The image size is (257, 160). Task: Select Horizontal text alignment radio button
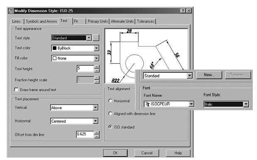[x=110, y=101]
